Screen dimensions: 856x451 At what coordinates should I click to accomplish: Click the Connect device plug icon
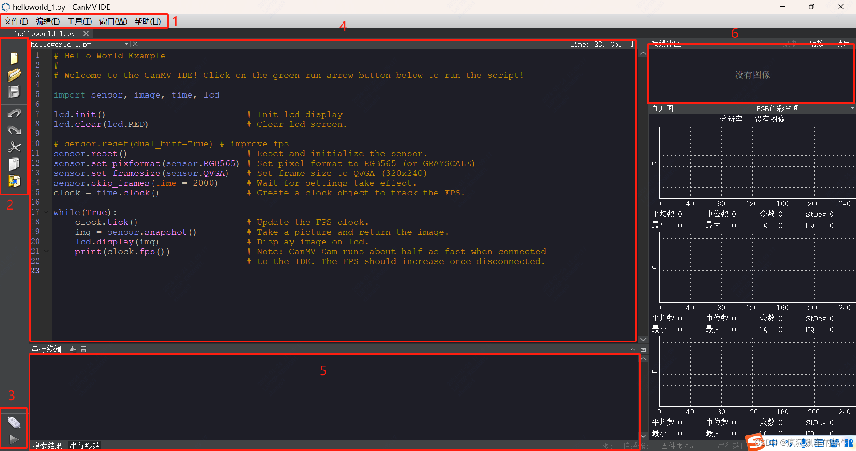(x=14, y=422)
